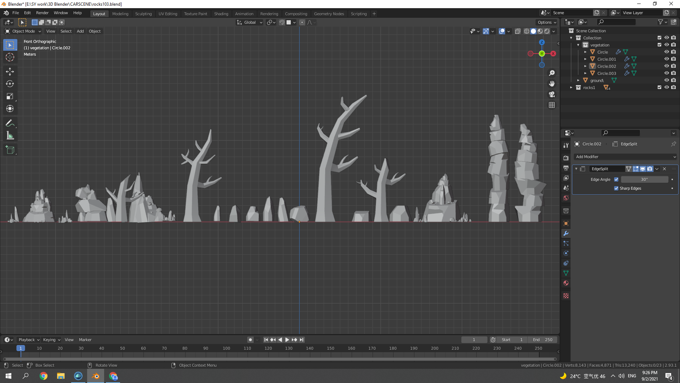Activate the Annotate tool
The height and width of the screenshot is (383, 680).
click(x=10, y=123)
